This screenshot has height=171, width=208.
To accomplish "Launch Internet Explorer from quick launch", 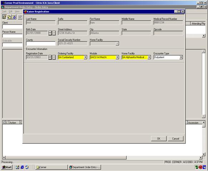I will pos(22,167).
